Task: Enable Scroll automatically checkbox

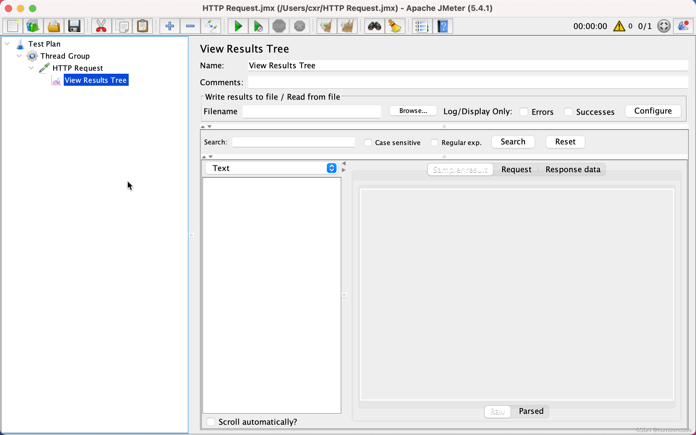Action: pyautogui.click(x=211, y=422)
